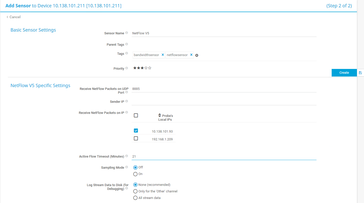The image size is (364, 203).
Task: Remove the netflowsensor tag
Action: pyautogui.click(x=191, y=55)
